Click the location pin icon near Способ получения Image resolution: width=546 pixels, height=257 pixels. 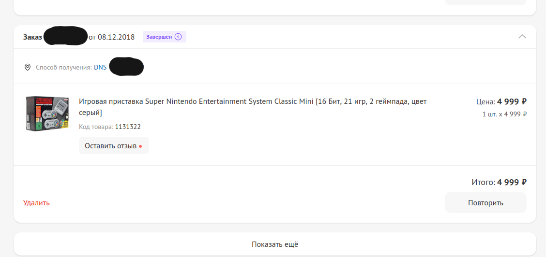[x=28, y=67]
